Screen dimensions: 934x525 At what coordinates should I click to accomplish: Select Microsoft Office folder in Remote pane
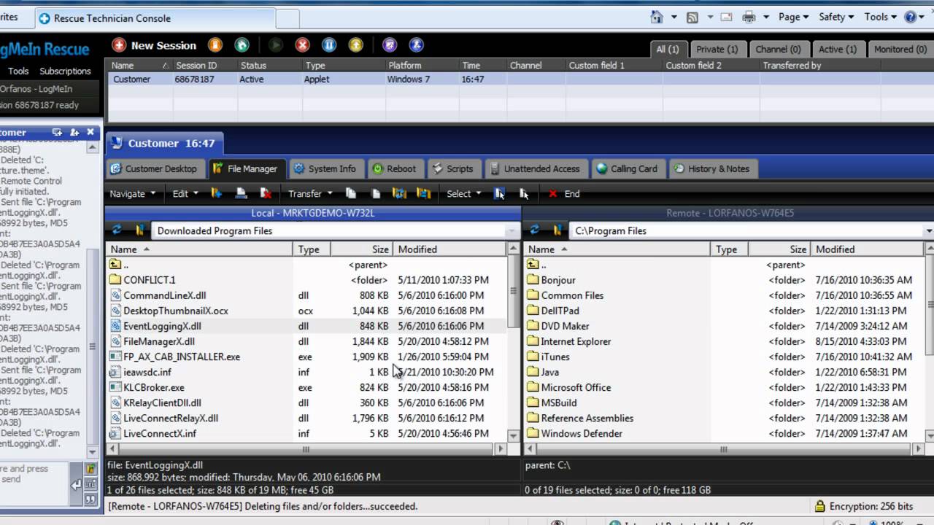[576, 387]
